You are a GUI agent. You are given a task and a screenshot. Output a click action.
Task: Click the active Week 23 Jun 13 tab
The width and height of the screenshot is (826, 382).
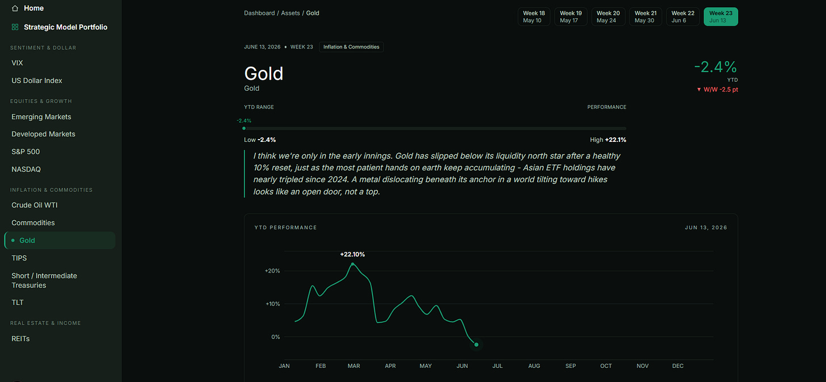click(x=720, y=16)
